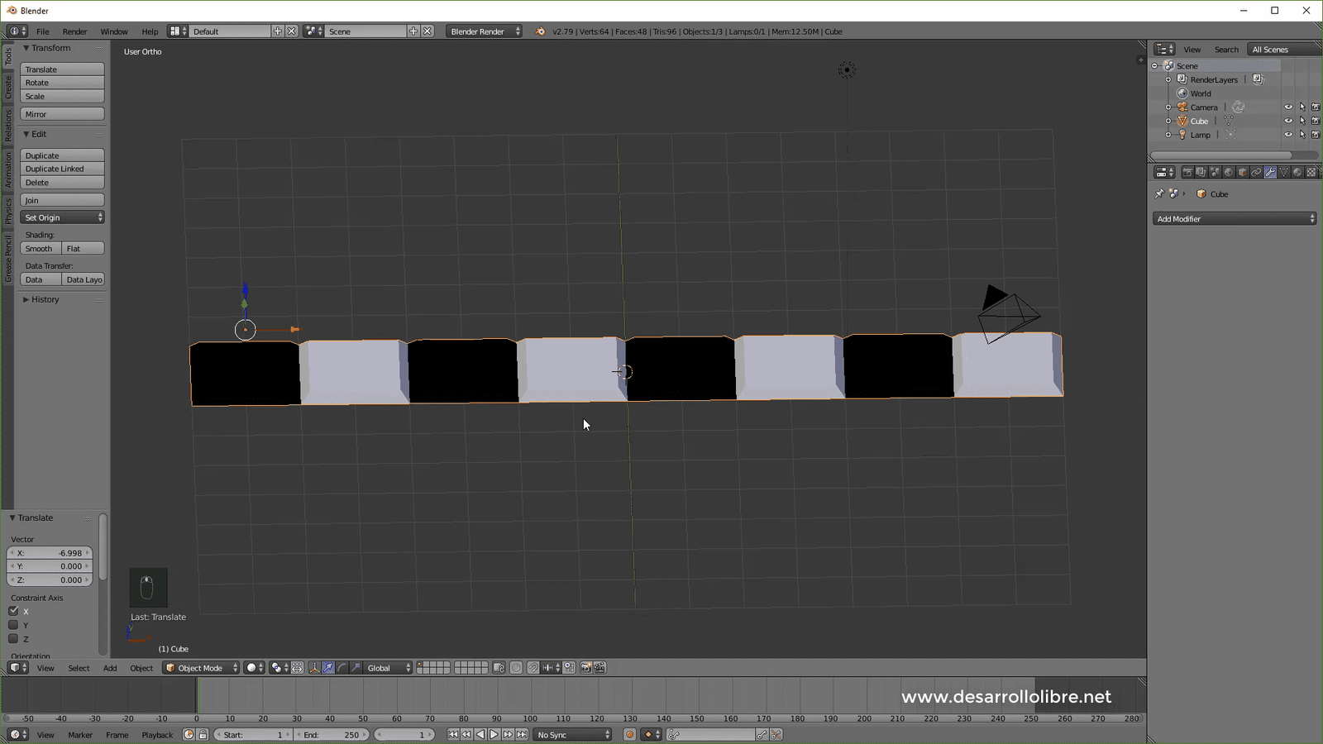Open the World properties tab
The height and width of the screenshot is (744, 1323).
click(1229, 172)
